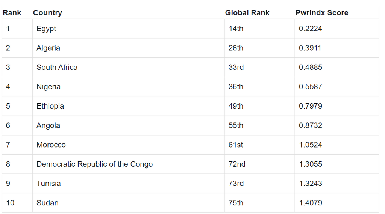385x214 pixels.
Task: Select the Morocco country cell
Action: 51,145
